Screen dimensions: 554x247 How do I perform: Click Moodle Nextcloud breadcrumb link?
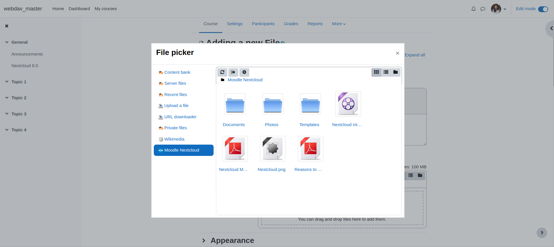click(x=245, y=80)
